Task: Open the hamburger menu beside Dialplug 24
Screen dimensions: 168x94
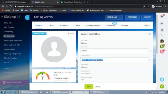Action: [2, 16]
